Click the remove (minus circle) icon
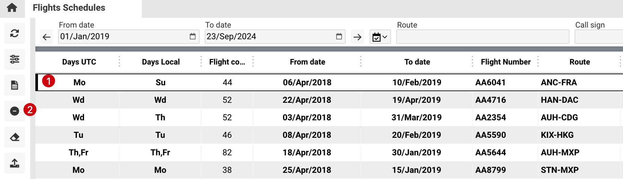Screen dimensions: 623x179 (x=15, y=111)
